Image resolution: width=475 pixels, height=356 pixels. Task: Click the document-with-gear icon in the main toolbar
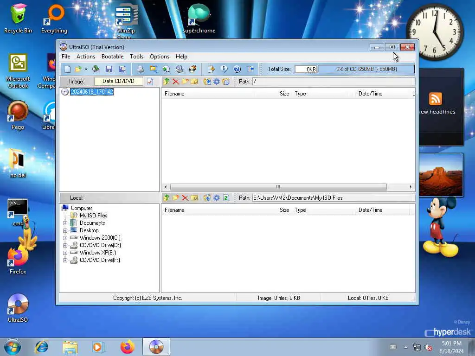pyautogui.click(x=211, y=69)
